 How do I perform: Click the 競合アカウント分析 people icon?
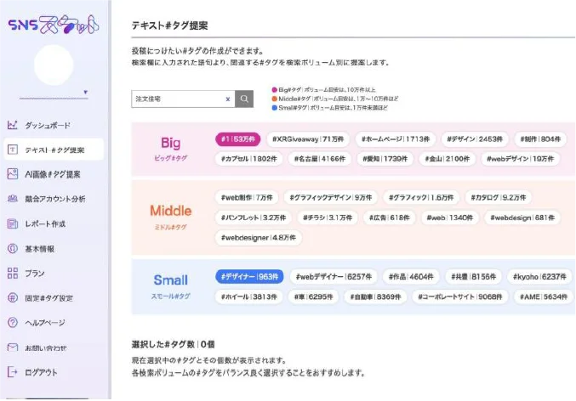(13, 199)
